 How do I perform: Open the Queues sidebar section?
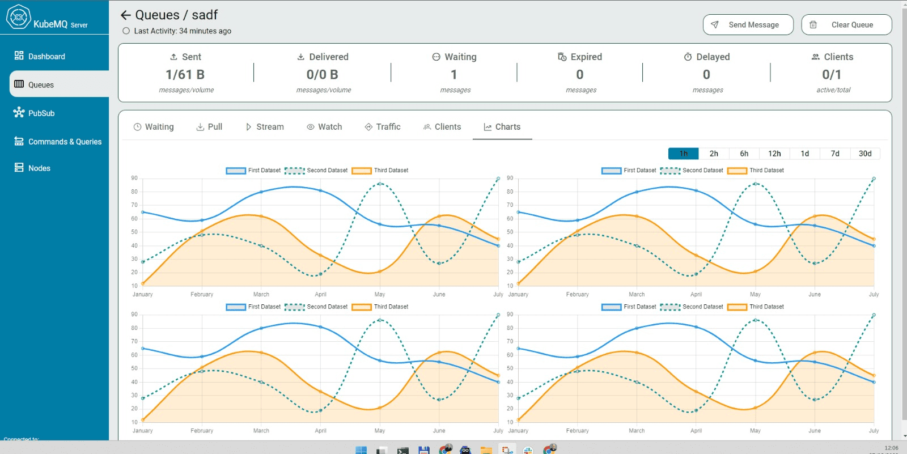[59, 84]
